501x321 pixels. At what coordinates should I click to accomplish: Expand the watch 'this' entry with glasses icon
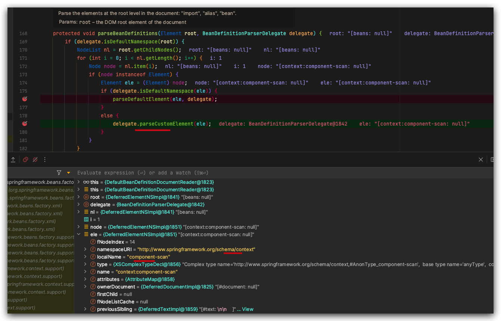click(x=78, y=182)
